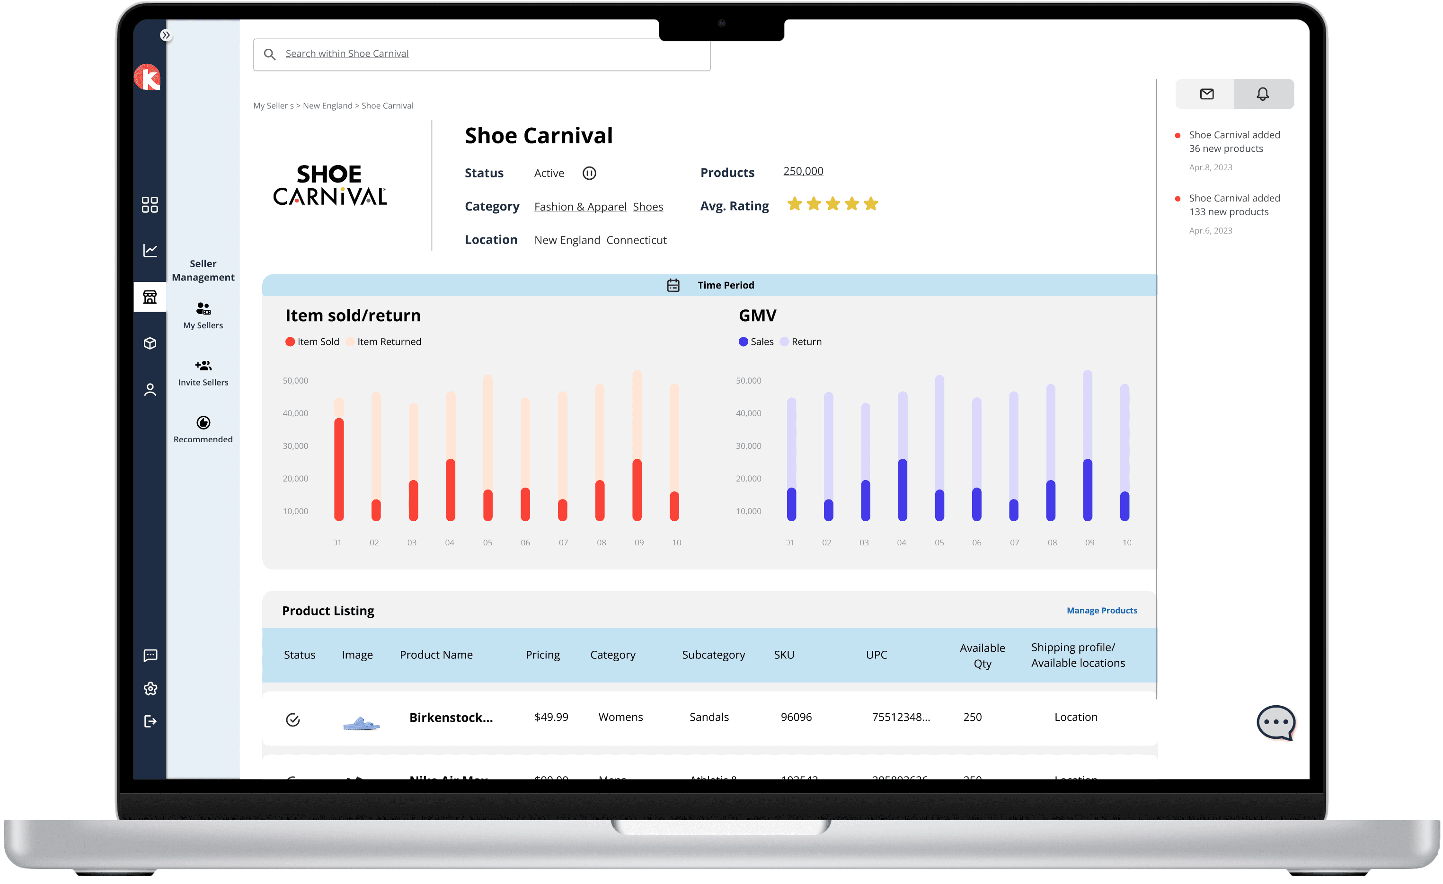The height and width of the screenshot is (884, 1443).
Task: Go to My Sellers breadcrumb
Action: pyautogui.click(x=274, y=106)
